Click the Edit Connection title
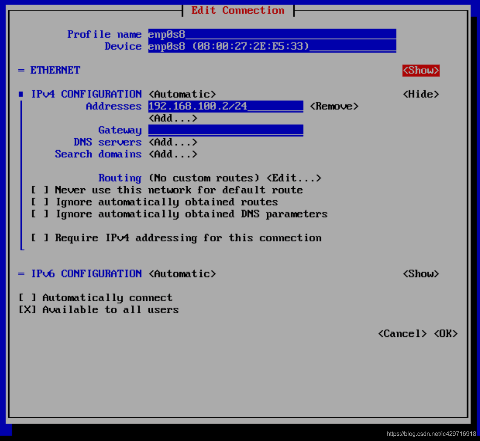 pyautogui.click(x=238, y=11)
